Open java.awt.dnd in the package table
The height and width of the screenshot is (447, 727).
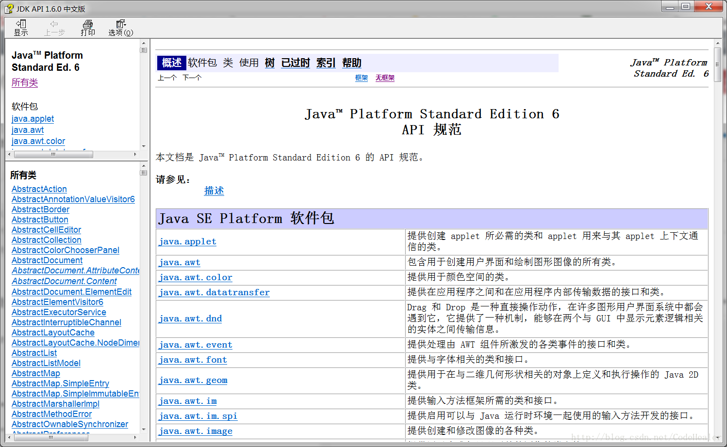pyautogui.click(x=190, y=319)
